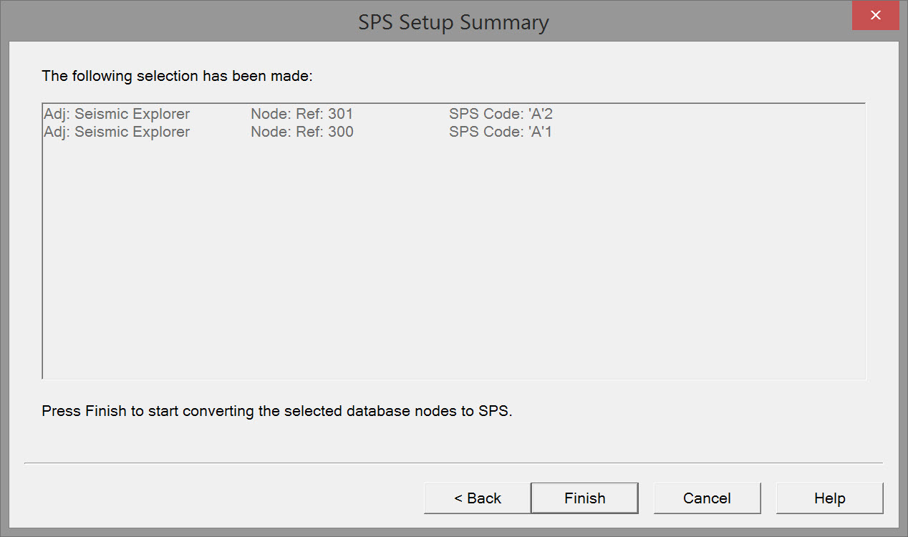
Task: Click the Node: Ref: 300 entry
Action: 301,132
